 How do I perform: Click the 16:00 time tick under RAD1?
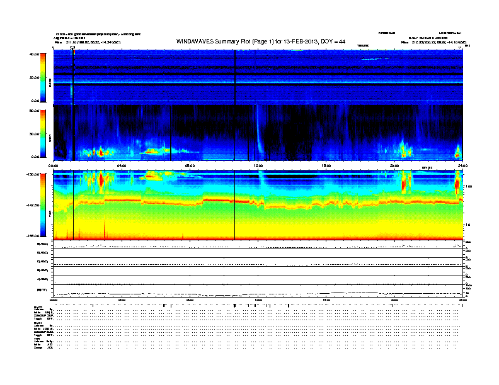(x=326, y=165)
